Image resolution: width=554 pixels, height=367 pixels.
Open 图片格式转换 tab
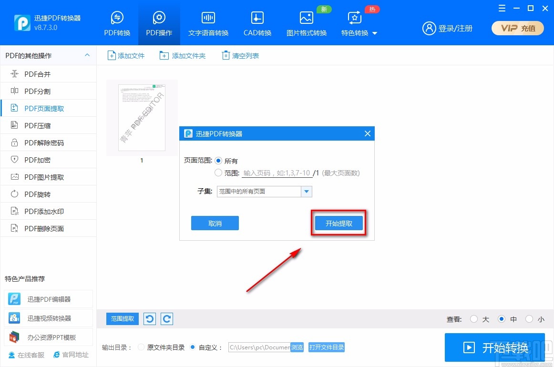click(307, 24)
